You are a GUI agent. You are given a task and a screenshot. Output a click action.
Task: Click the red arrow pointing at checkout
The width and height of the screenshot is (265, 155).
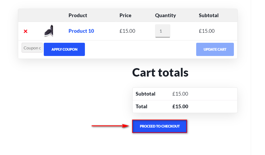tap(110, 126)
